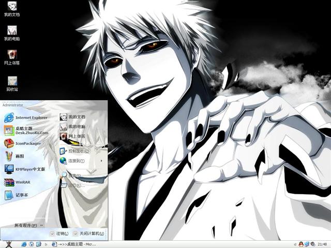331x248 pixels.
Task: Launch Internet Explorer from Start menu
Action: point(26,118)
